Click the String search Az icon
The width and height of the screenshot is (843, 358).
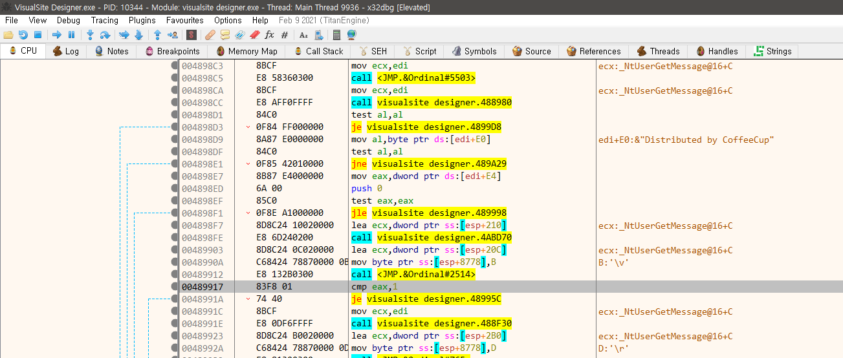click(x=303, y=35)
